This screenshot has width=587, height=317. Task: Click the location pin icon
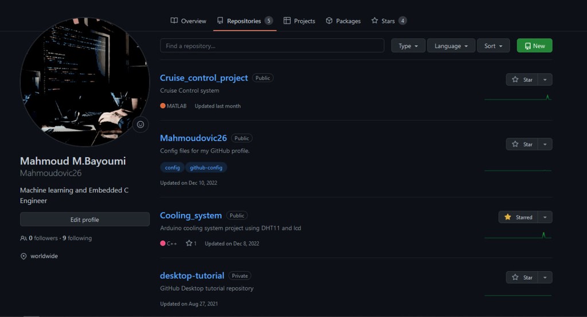coord(24,256)
